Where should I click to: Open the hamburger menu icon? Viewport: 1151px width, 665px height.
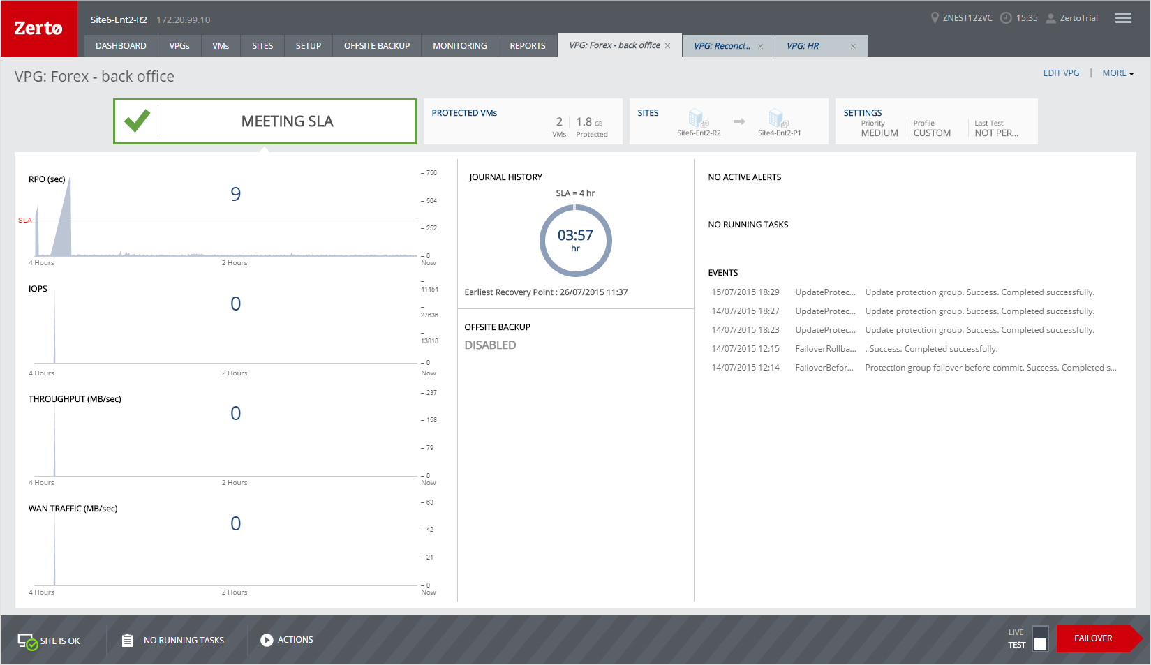coord(1123,18)
